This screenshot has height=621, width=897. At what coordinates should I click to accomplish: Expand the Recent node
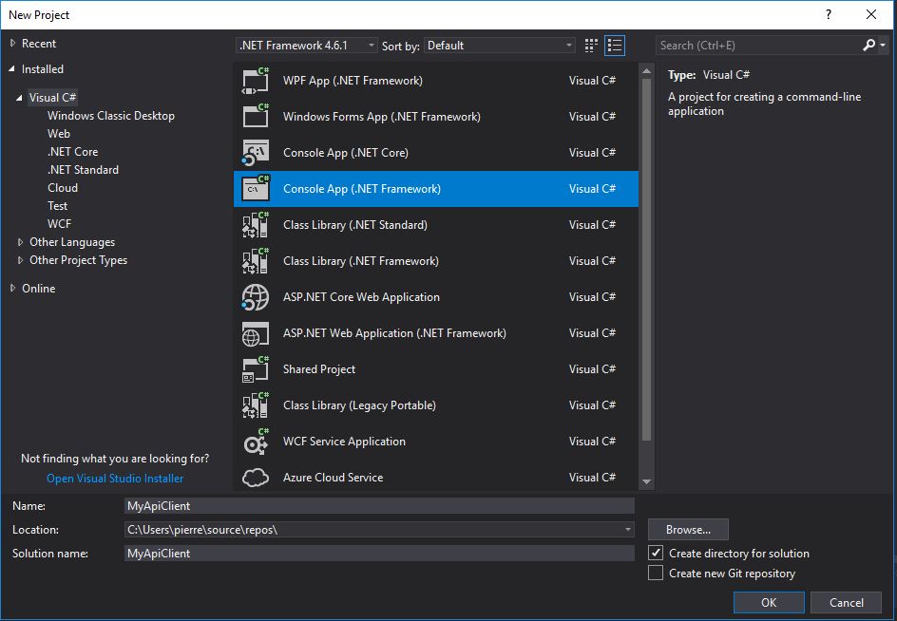[12, 43]
